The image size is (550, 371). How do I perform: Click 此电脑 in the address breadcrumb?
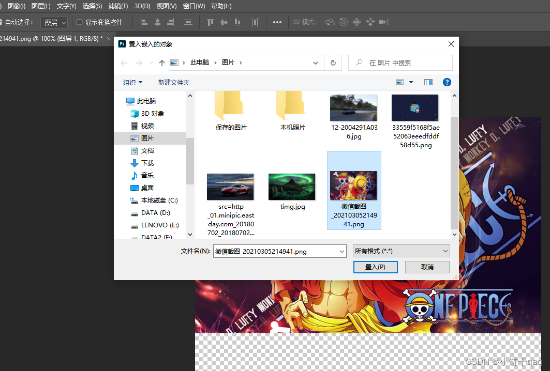[200, 63]
